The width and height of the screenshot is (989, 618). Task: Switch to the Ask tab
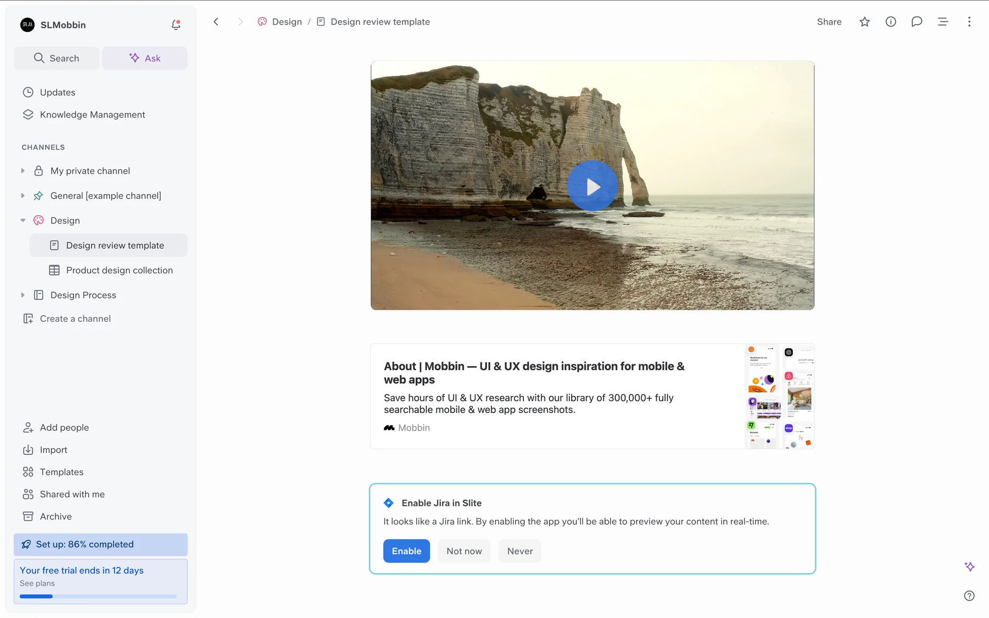click(145, 58)
